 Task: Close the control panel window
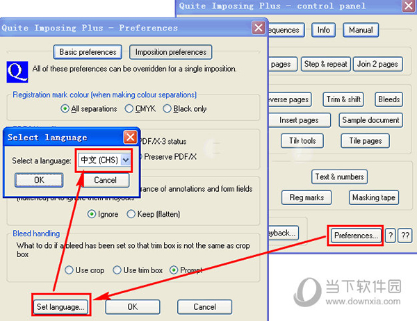[x=409, y=6]
